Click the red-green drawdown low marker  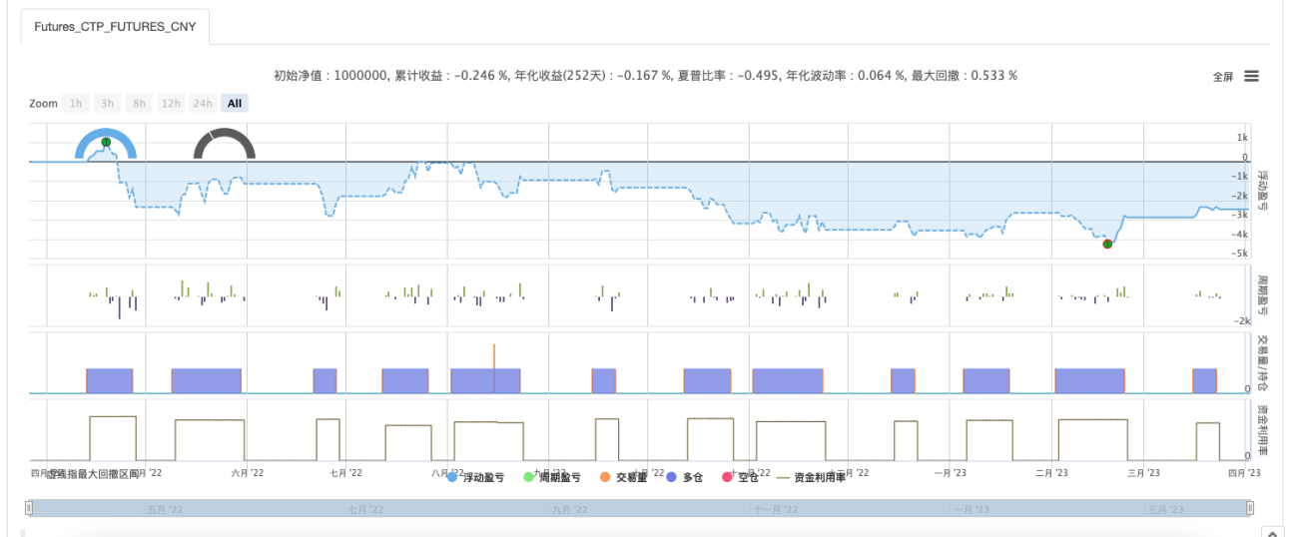pos(1107,244)
